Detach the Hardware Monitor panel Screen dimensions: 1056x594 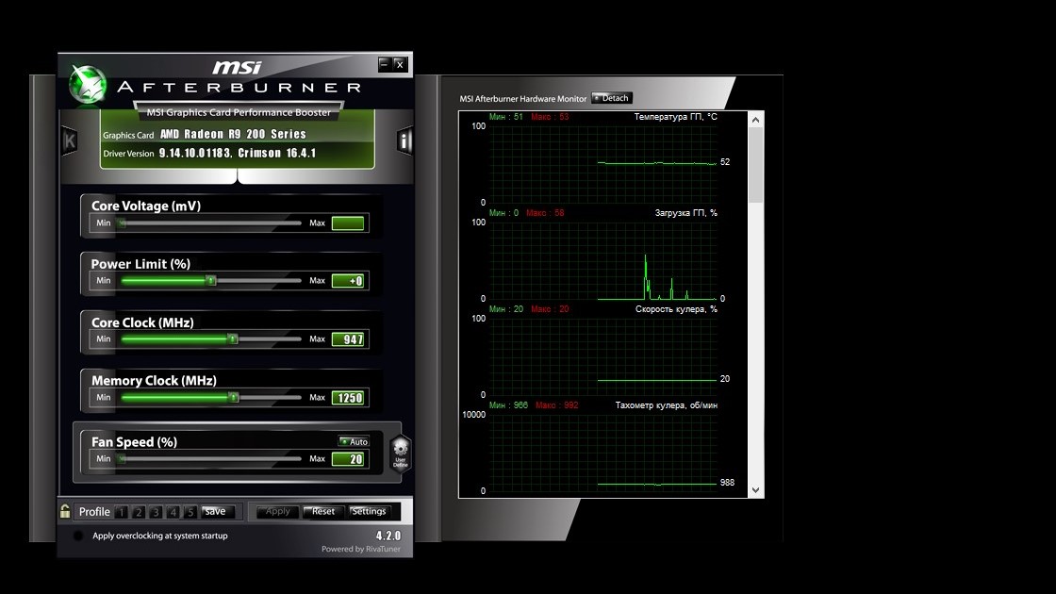[612, 98]
